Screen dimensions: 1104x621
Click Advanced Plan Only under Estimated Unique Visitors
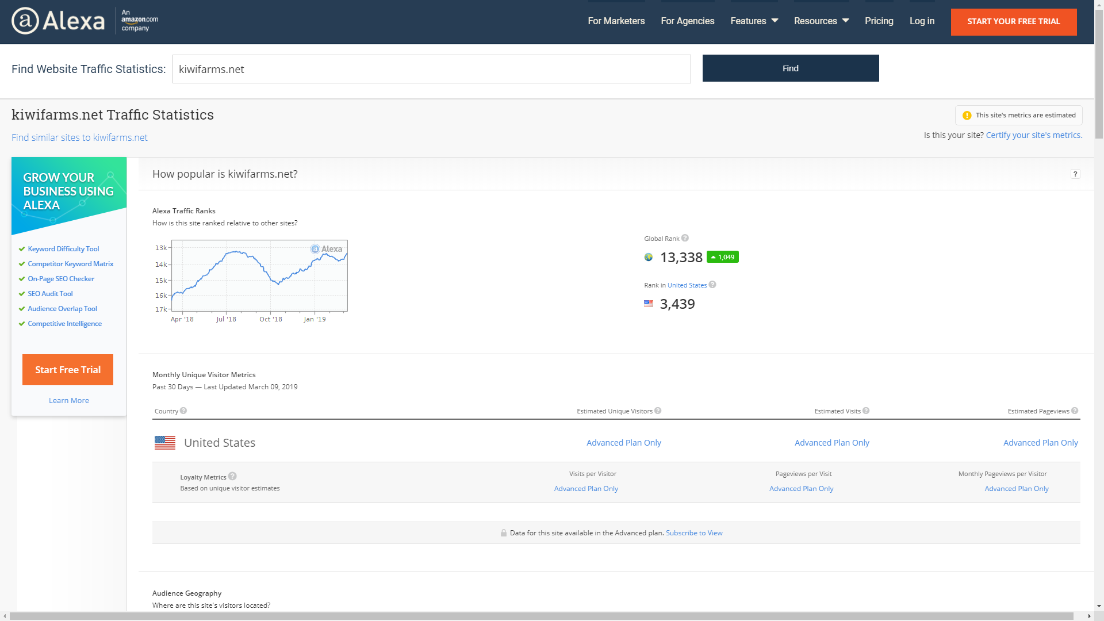click(624, 443)
